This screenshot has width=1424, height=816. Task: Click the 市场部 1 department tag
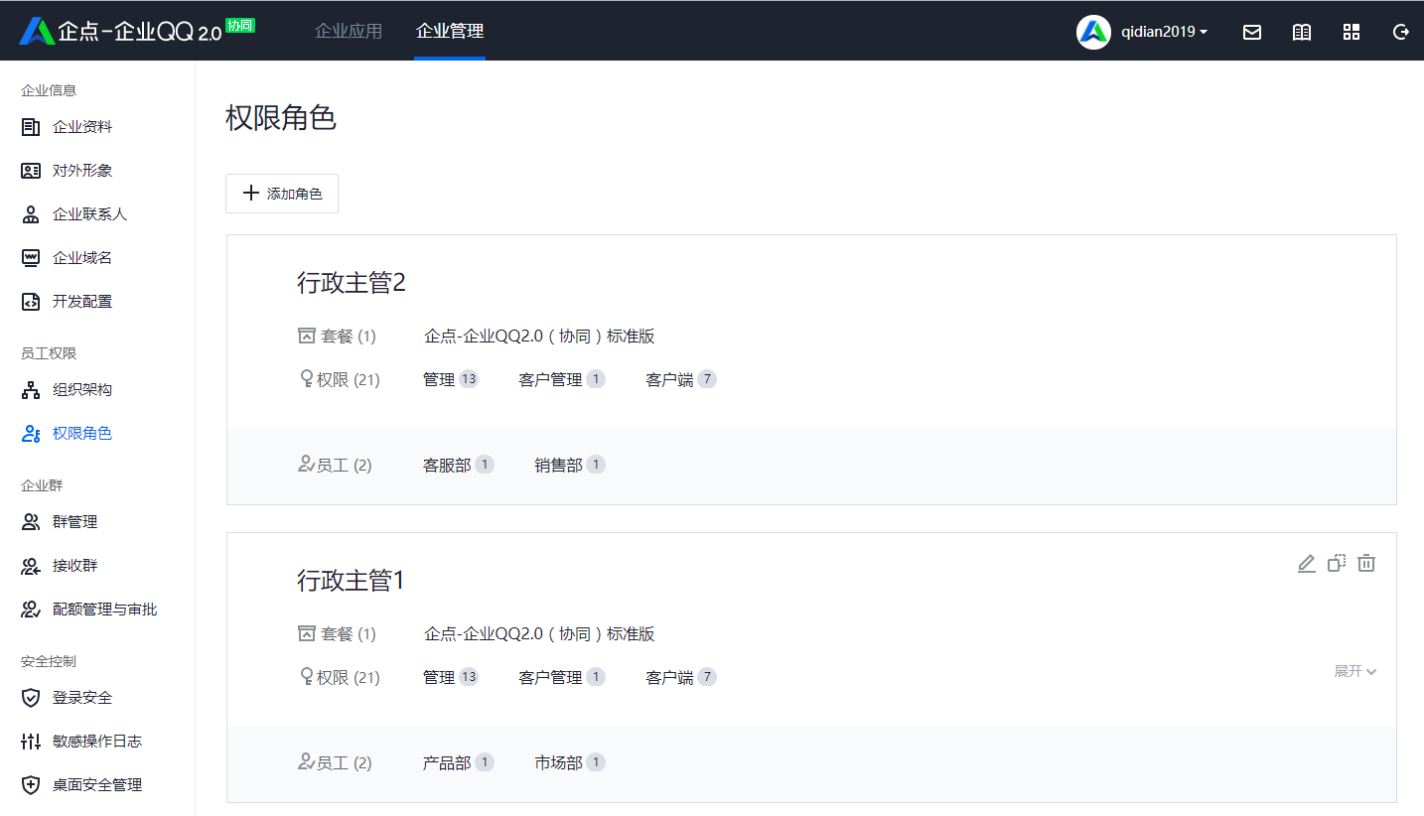570,762
